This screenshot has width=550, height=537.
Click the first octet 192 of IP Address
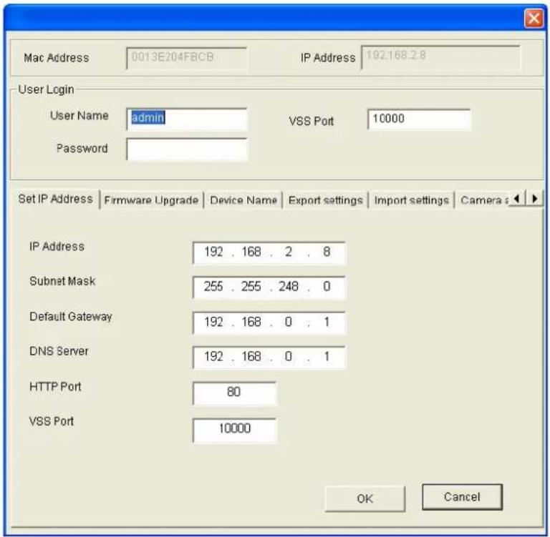(213, 252)
